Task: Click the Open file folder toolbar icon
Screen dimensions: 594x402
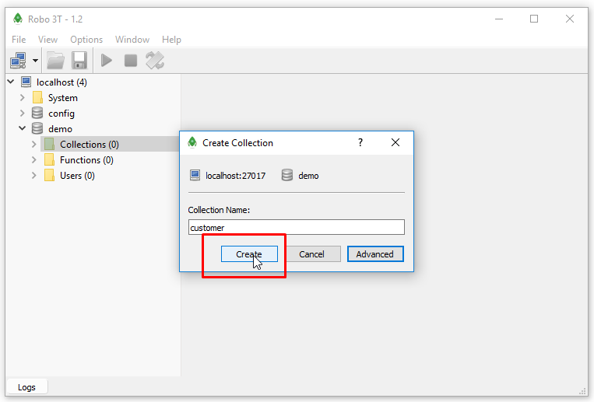Action: pyautogui.click(x=55, y=61)
